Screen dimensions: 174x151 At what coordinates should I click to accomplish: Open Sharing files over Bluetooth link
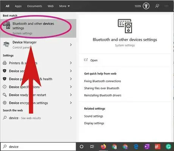(x=102, y=88)
